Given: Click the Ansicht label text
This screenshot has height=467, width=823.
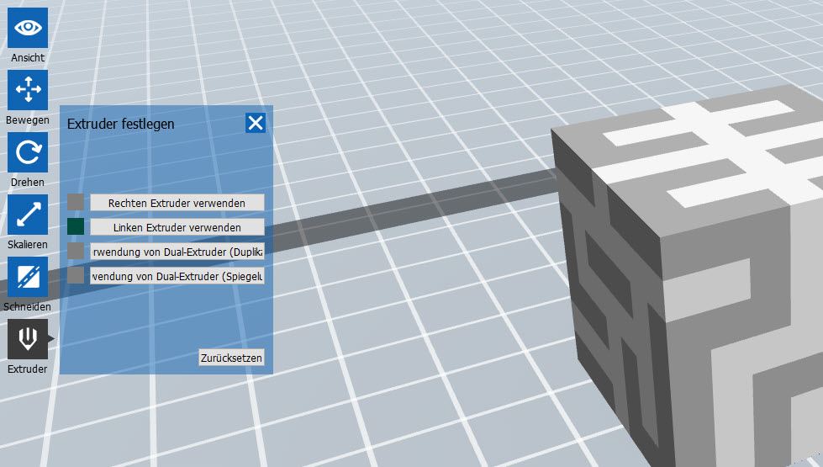Looking at the screenshot, I should coord(28,58).
